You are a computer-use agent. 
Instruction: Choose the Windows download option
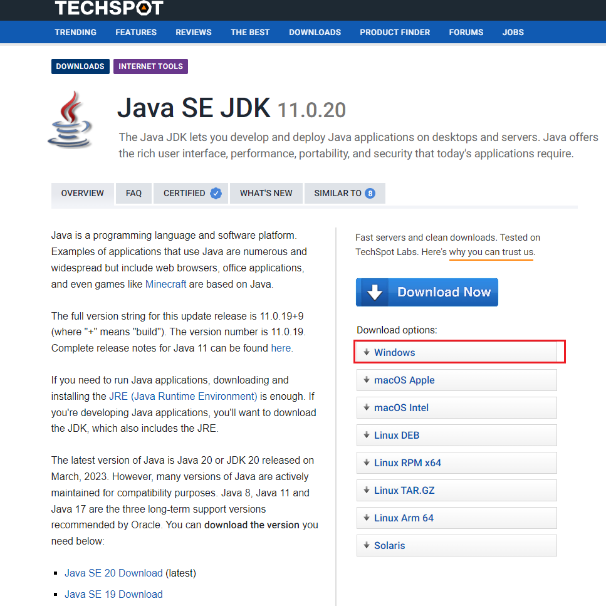(x=456, y=352)
